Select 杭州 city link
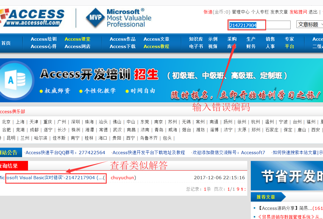The height and width of the screenshot is (219, 323). point(256,122)
